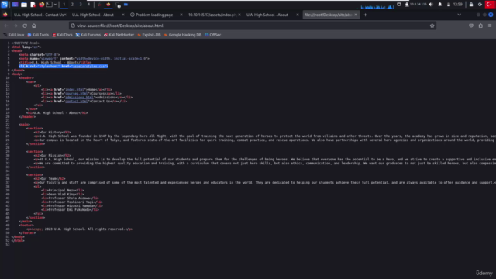Go forward with the forward arrow

tap(15, 26)
